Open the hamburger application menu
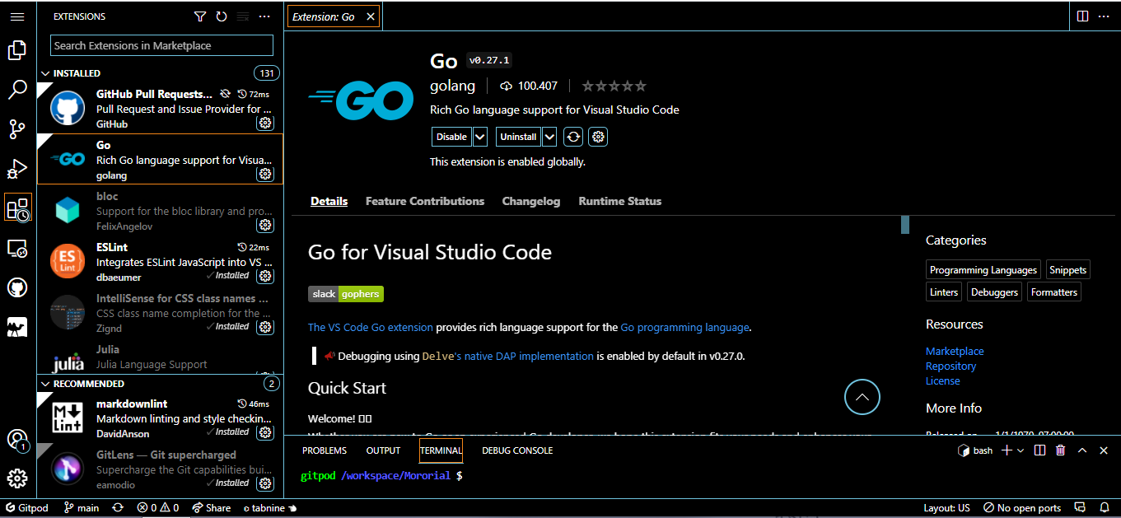Image resolution: width=1121 pixels, height=518 pixels. (17, 16)
